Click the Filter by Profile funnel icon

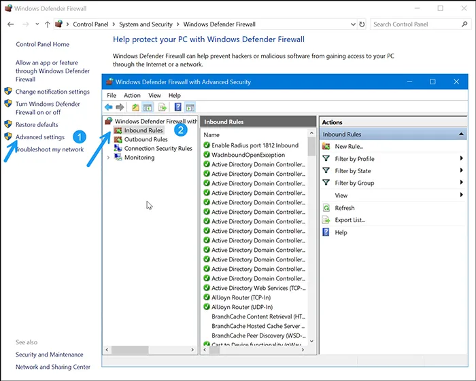click(x=326, y=159)
